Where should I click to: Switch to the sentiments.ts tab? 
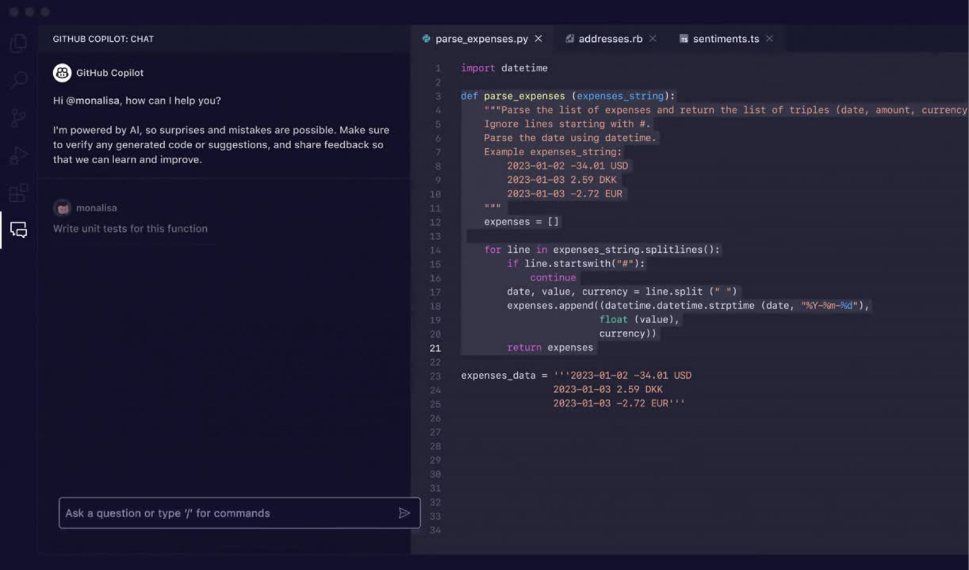726,39
